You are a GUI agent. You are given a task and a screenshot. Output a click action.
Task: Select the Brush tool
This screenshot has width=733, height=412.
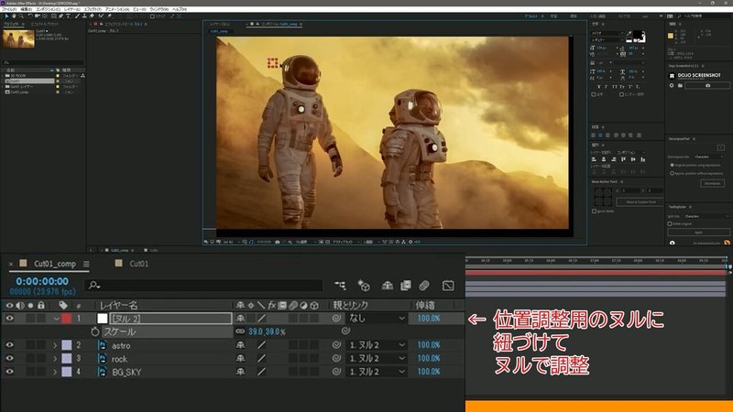(78, 16)
